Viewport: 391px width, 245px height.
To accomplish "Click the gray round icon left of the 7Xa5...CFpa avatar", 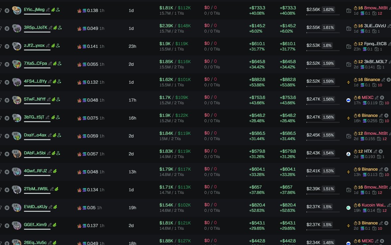I will click(7, 64).
